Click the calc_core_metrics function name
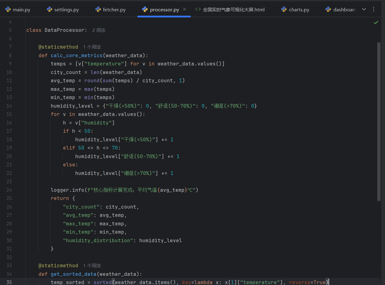The image size is (385, 285). 77,55
